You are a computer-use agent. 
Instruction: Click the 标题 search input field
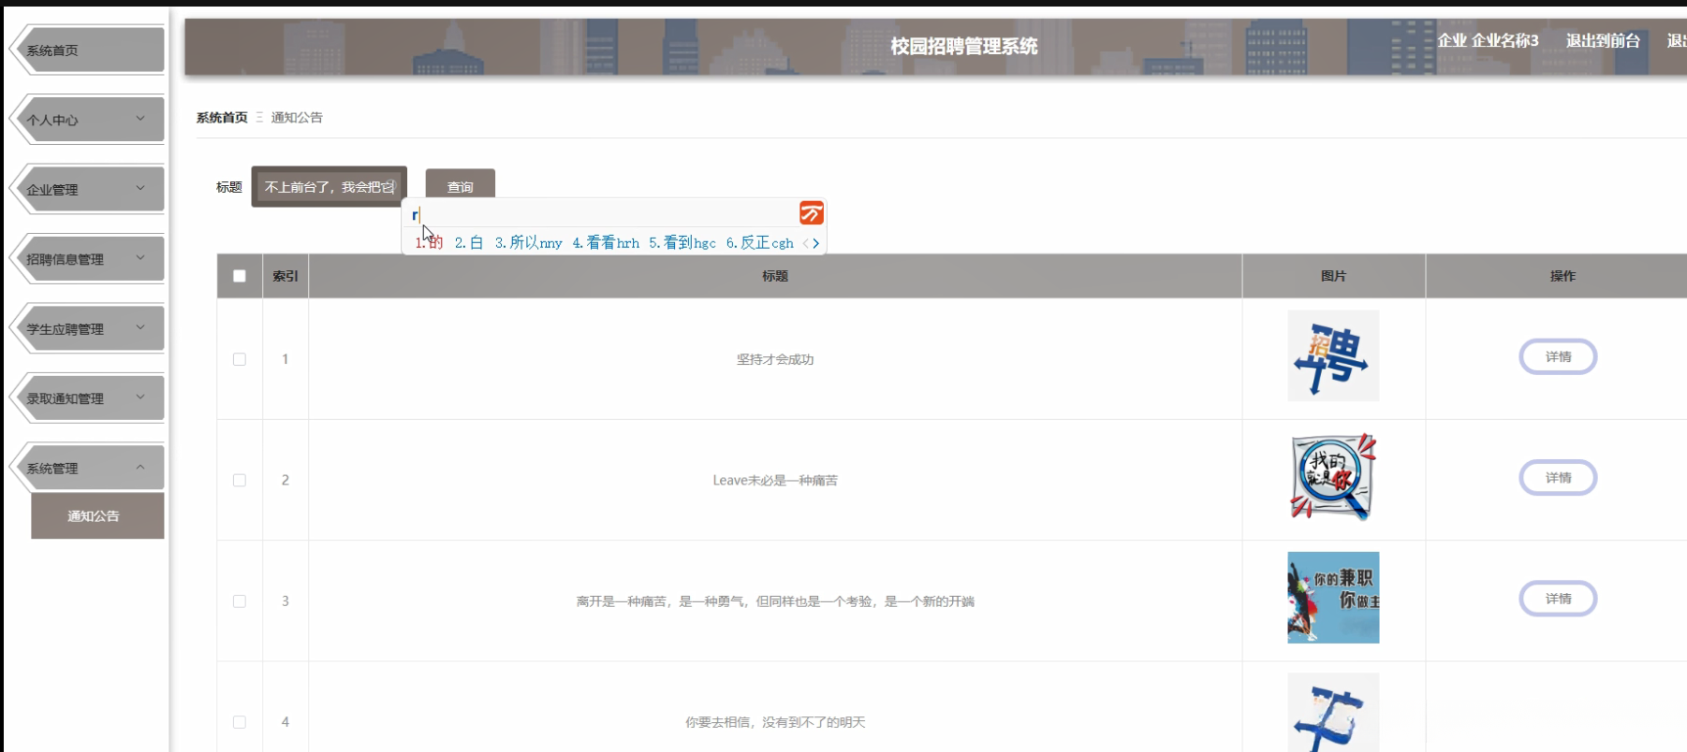click(x=330, y=187)
